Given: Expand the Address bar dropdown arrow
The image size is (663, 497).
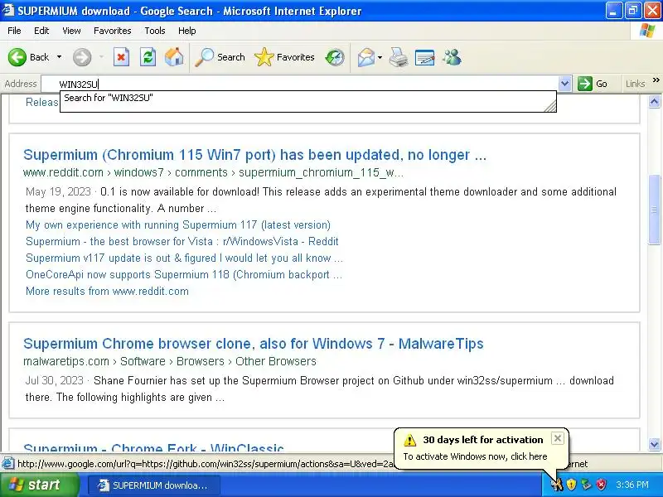Looking at the screenshot, I should click(565, 84).
